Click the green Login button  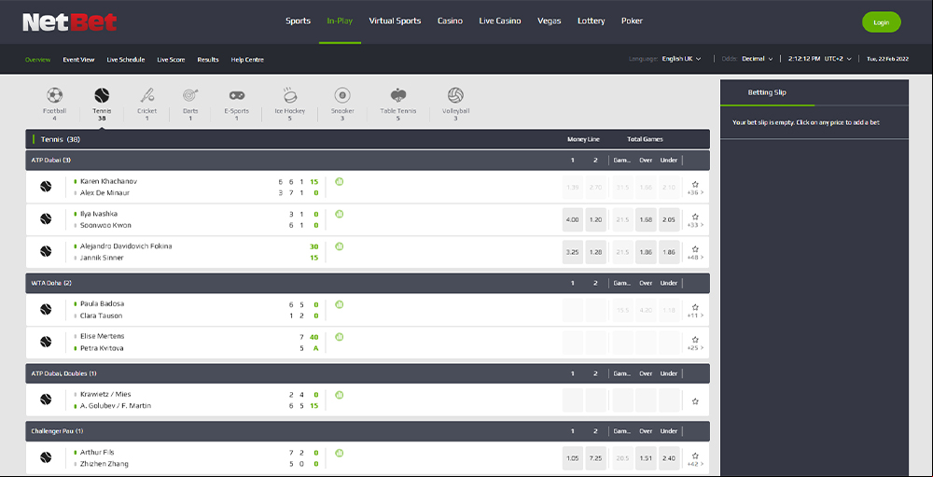pos(882,22)
